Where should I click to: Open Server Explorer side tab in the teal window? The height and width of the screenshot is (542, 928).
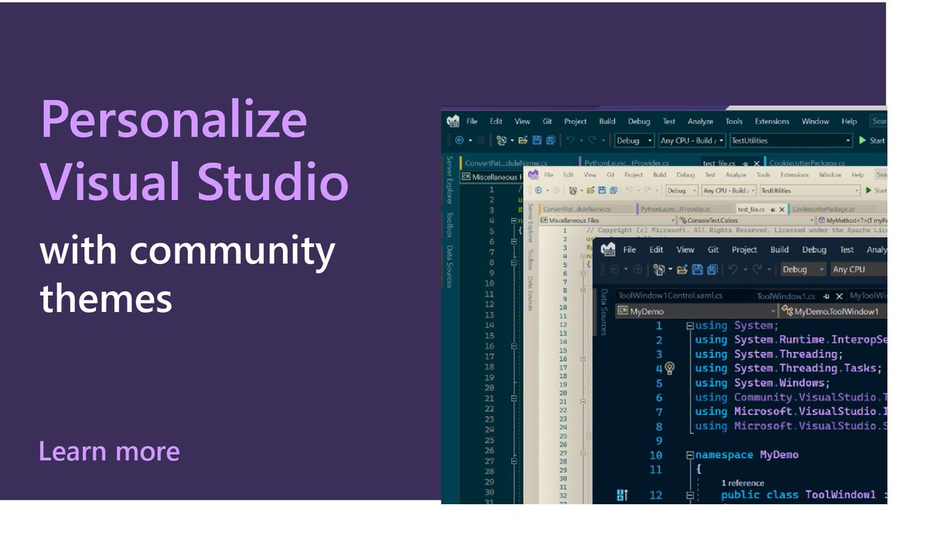click(x=449, y=180)
